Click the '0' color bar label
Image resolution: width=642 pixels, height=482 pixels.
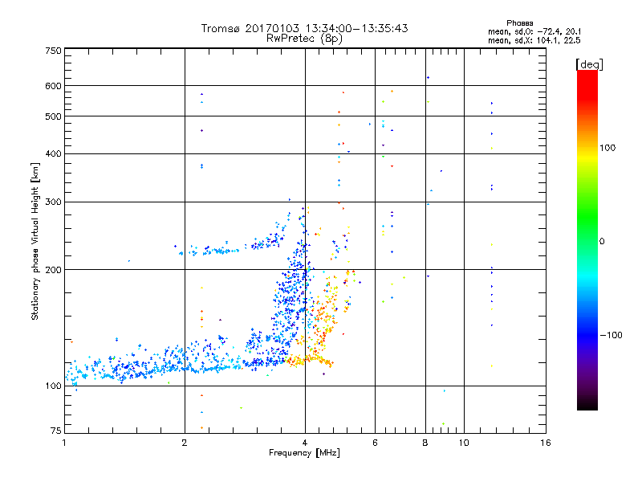point(602,242)
